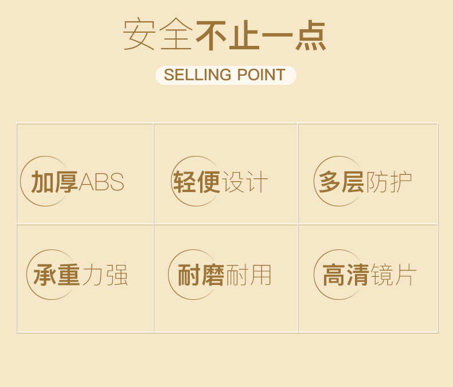Click the bold 承重 text

coord(57,275)
